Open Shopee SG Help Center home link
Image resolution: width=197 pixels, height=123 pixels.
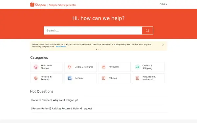(62, 5)
